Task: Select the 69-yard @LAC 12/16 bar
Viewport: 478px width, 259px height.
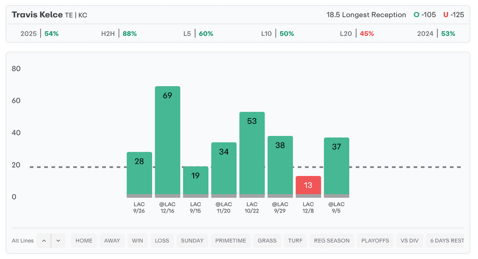Action: 168,140
